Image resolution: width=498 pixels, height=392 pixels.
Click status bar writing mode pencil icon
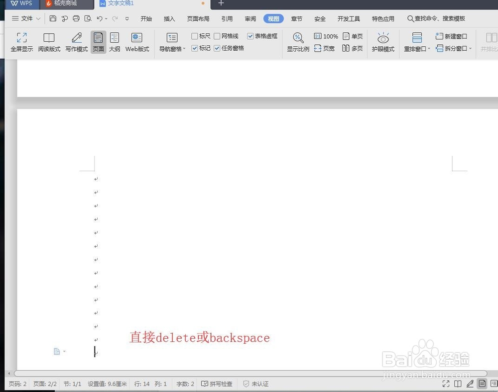(470, 384)
